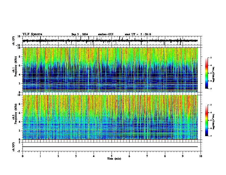Click the 'start UT = 5 :50: 0' label
The width and height of the screenshot is (226, 175).
(138, 34)
